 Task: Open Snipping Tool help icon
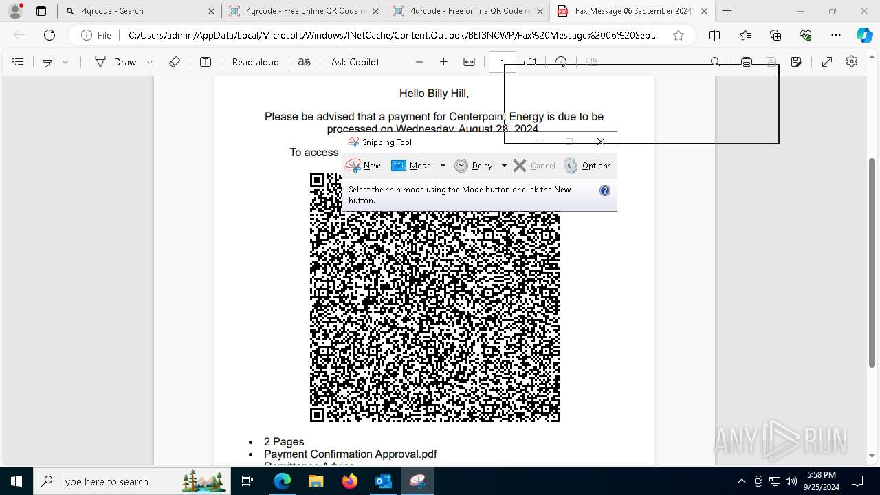(605, 190)
